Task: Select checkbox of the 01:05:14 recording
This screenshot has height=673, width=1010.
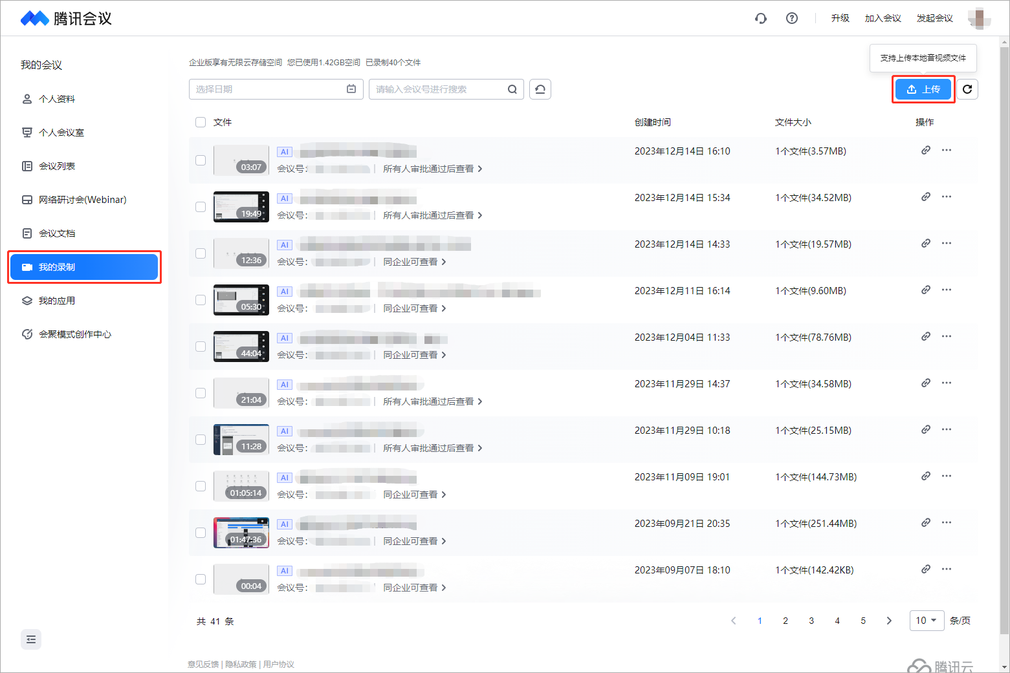Action: point(201,486)
